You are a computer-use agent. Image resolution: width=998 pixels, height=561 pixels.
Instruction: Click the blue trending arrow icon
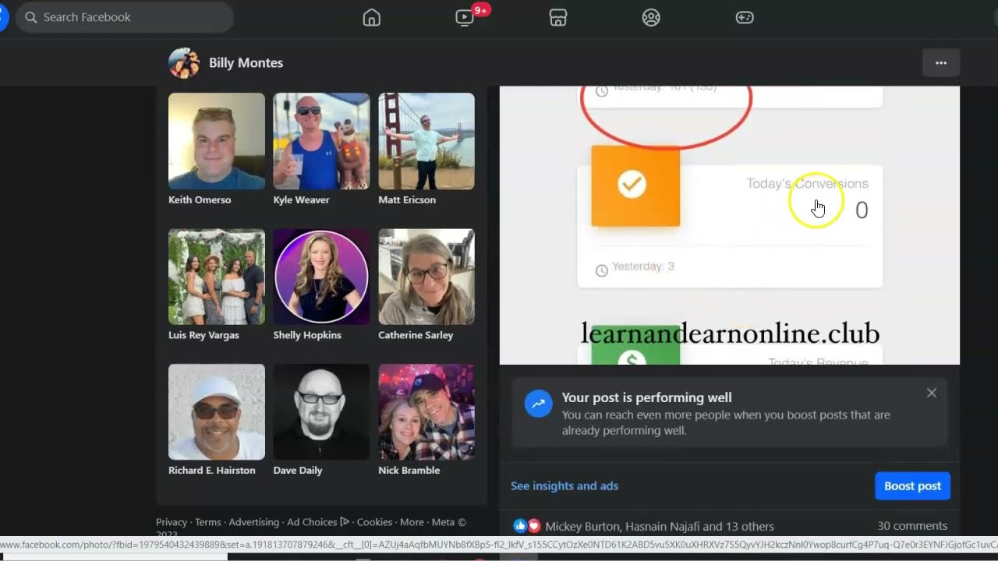tap(538, 404)
